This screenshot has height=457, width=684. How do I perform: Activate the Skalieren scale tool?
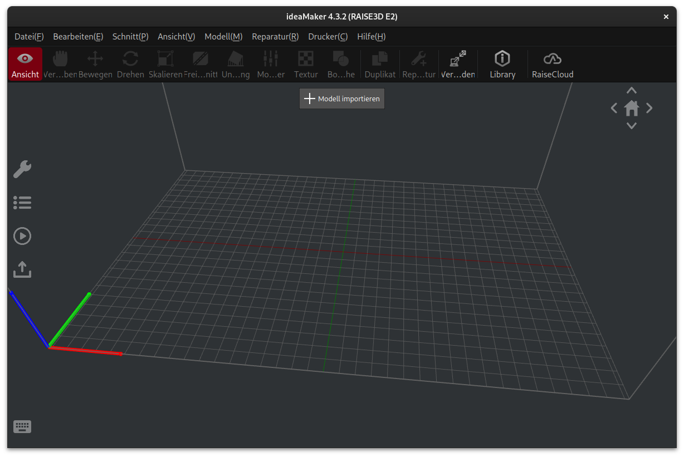[165, 64]
